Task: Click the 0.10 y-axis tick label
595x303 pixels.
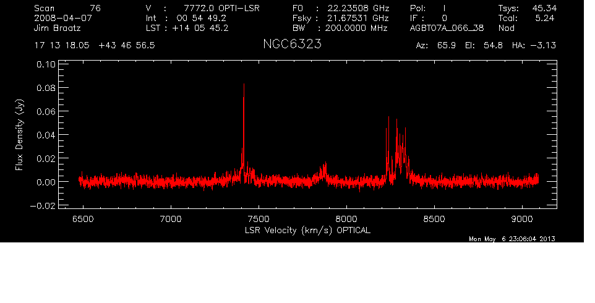Action: click(x=46, y=64)
